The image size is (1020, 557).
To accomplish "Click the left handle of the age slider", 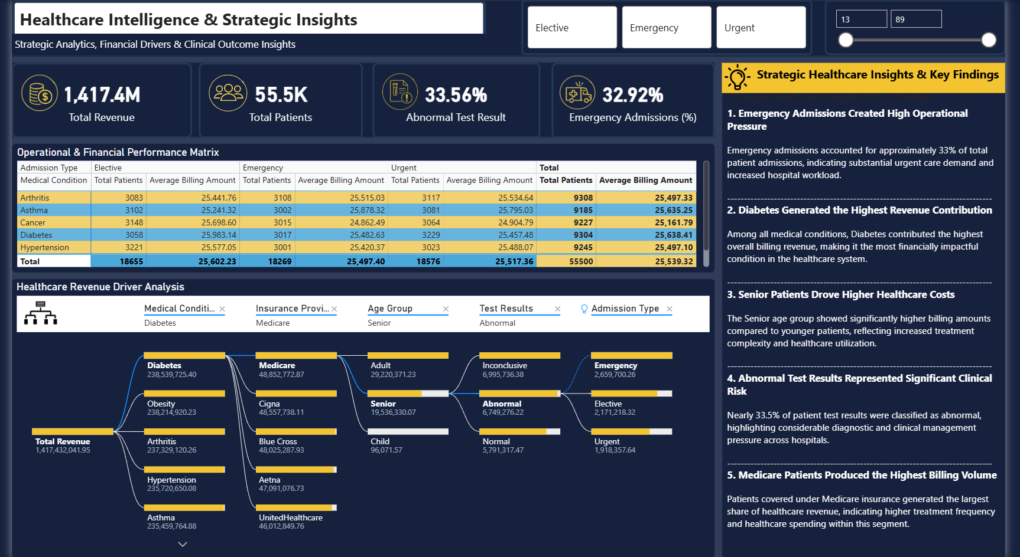I will [x=846, y=40].
